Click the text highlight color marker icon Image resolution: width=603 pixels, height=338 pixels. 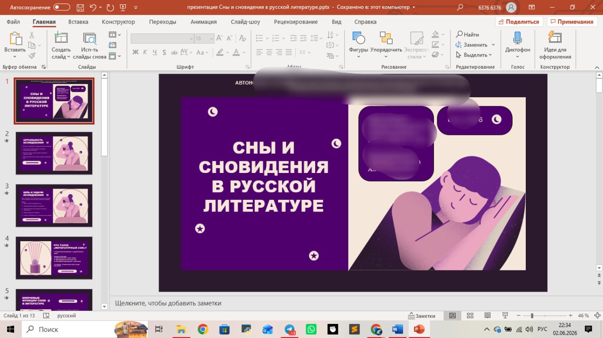pyautogui.click(x=220, y=52)
